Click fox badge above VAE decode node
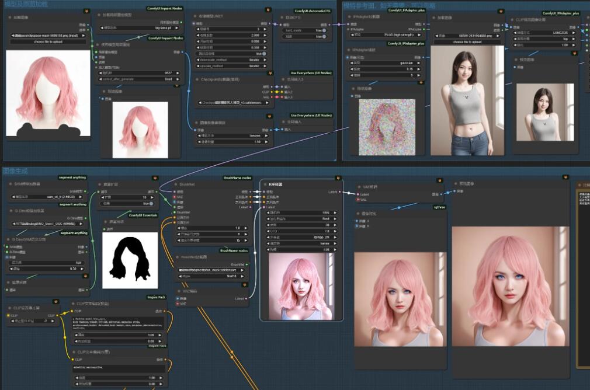This screenshot has height=390, width=590. click(439, 180)
